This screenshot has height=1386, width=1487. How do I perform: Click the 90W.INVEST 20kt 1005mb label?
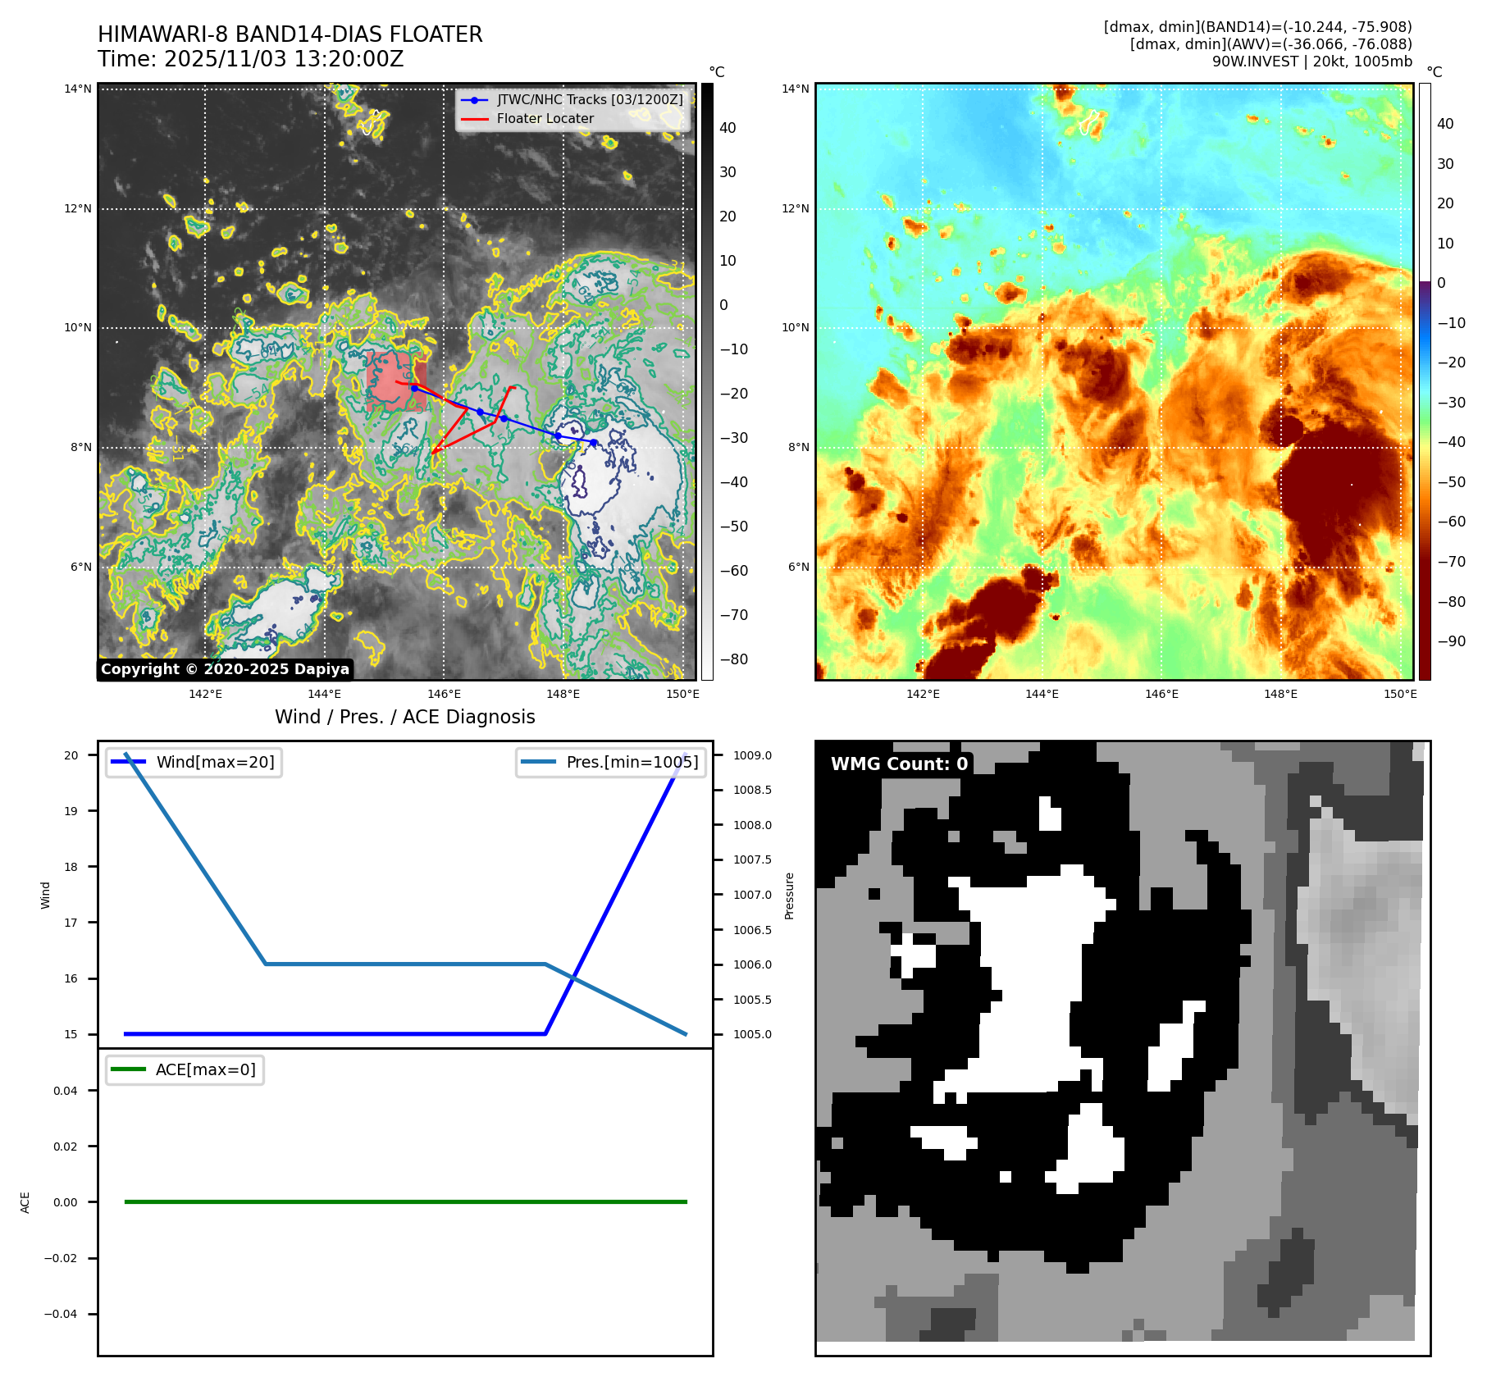pyautogui.click(x=1311, y=62)
